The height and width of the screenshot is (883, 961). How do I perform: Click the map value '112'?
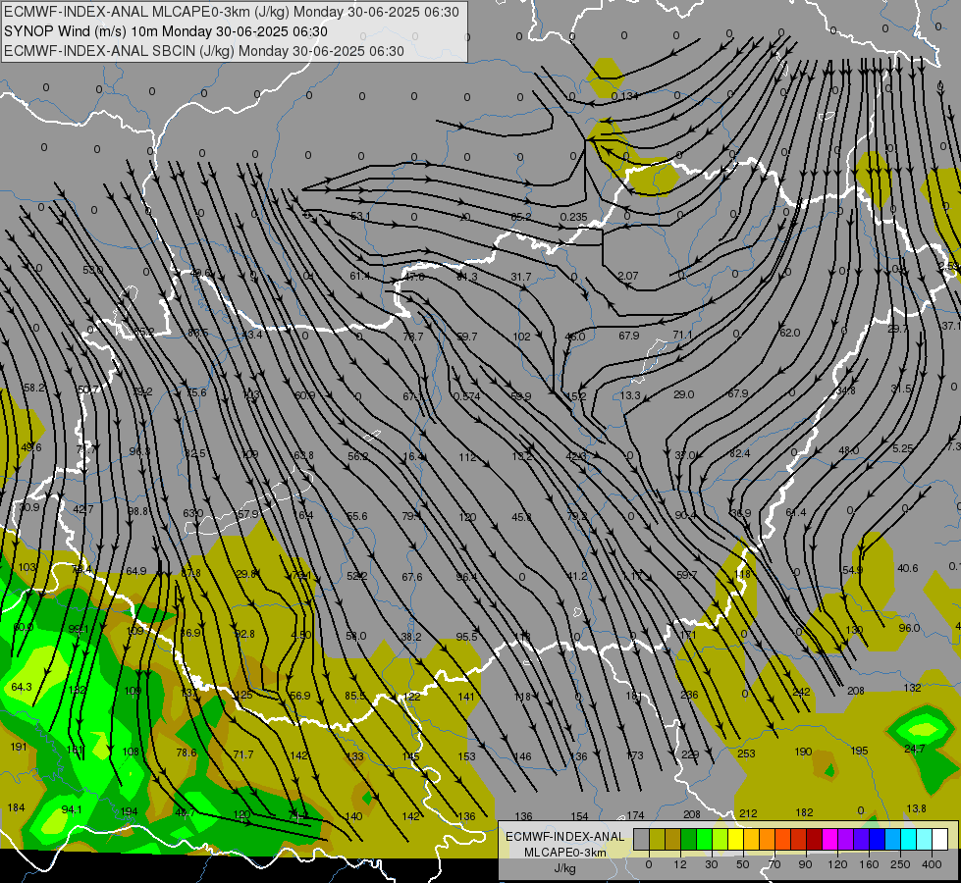(467, 457)
